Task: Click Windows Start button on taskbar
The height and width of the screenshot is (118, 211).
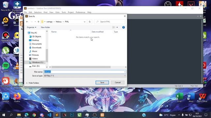Action: pyautogui.click(x=4, y=115)
